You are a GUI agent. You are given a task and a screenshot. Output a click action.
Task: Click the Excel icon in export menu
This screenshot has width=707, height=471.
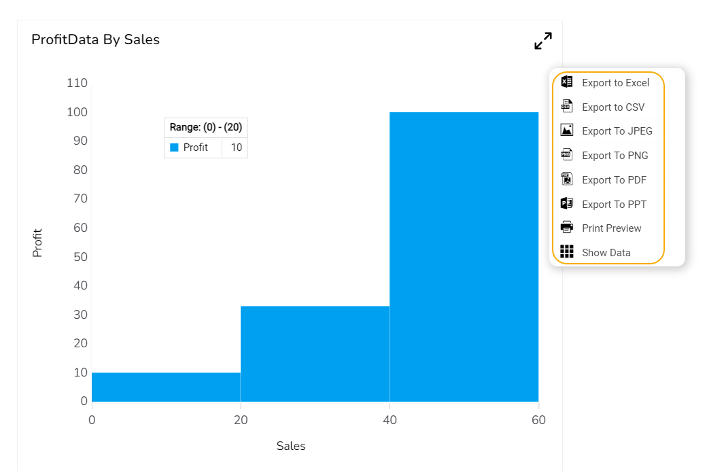[x=567, y=82]
